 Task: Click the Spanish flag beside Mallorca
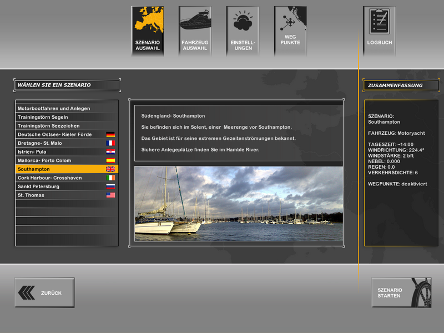coord(110,160)
